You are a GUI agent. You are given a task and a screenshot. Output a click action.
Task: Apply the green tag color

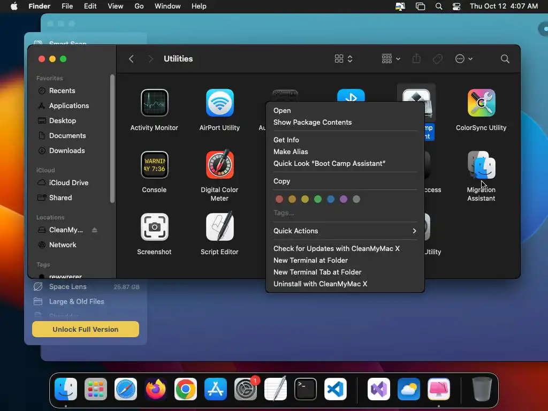(x=318, y=199)
